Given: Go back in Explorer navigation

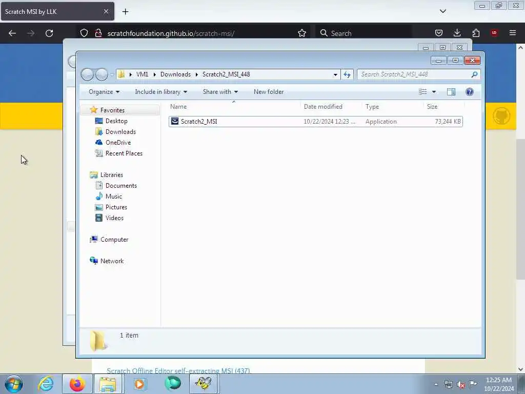Looking at the screenshot, I should [87, 74].
